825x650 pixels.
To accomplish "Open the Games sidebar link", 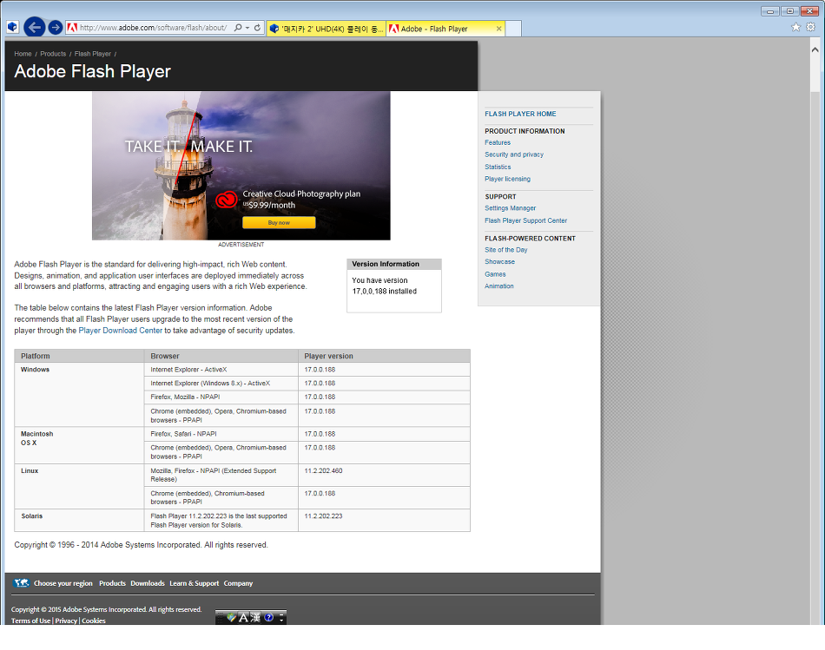I will click(x=495, y=274).
